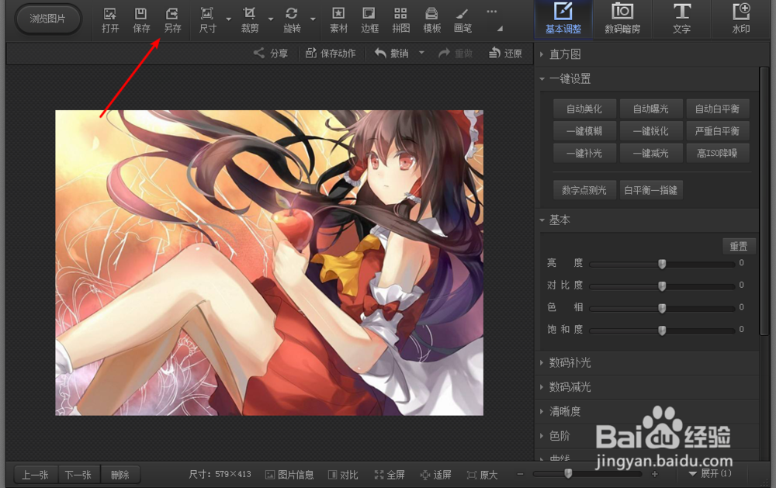Open the more tools ellipsis menu
This screenshot has width=776, height=488.
[491, 12]
